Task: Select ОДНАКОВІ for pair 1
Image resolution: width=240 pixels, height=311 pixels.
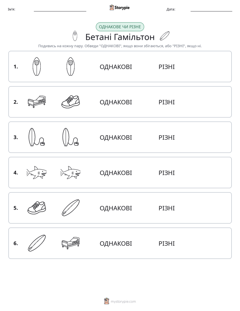Action: pyautogui.click(x=116, y=67)
